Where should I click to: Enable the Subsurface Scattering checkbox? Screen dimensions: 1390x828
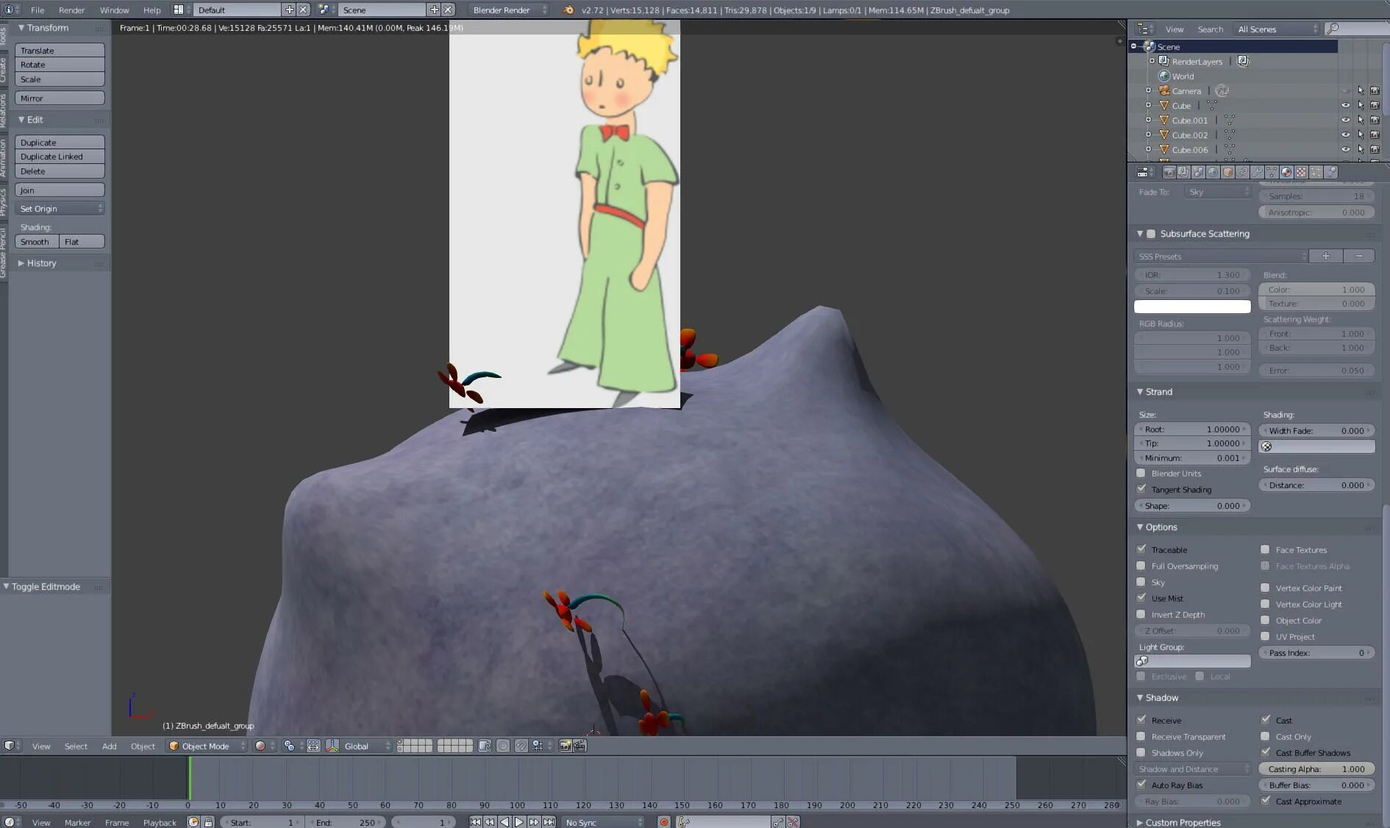pyautogui.click(x=1151, y=234)
